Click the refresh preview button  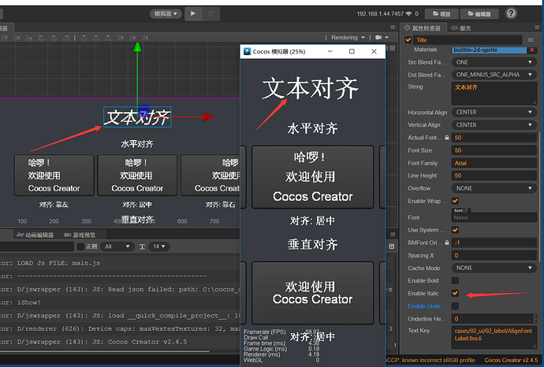coord(211,13)
